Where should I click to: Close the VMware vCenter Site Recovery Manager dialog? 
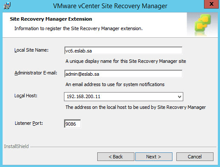[211, 4]
